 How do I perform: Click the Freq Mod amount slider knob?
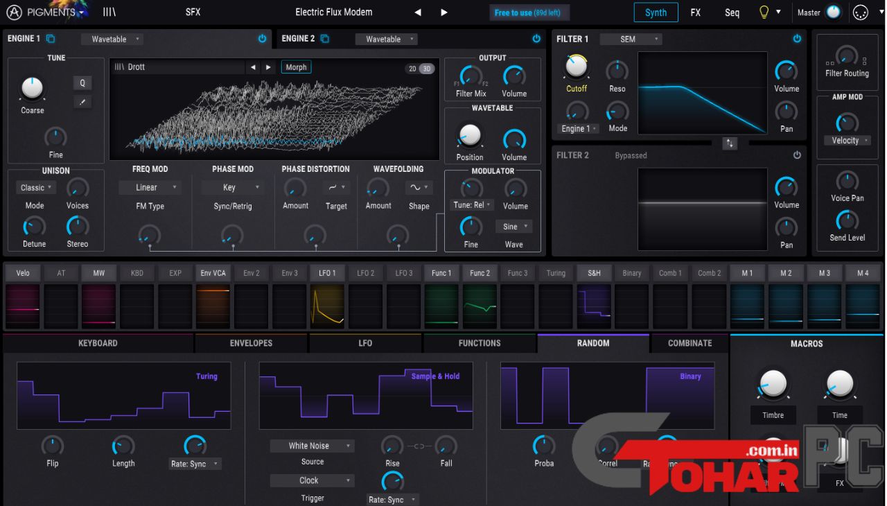pos(149,236)
